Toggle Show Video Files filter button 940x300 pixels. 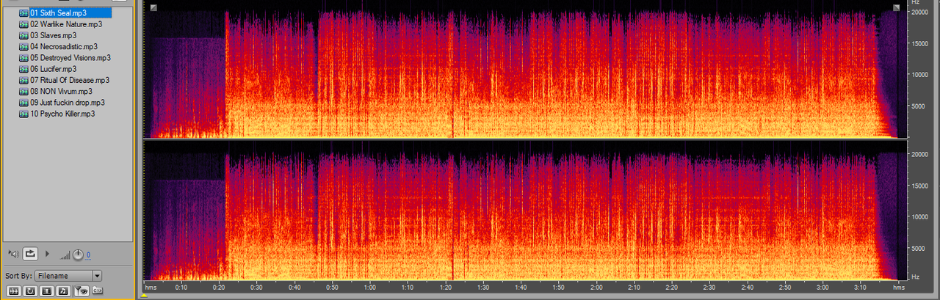point(47,291)
